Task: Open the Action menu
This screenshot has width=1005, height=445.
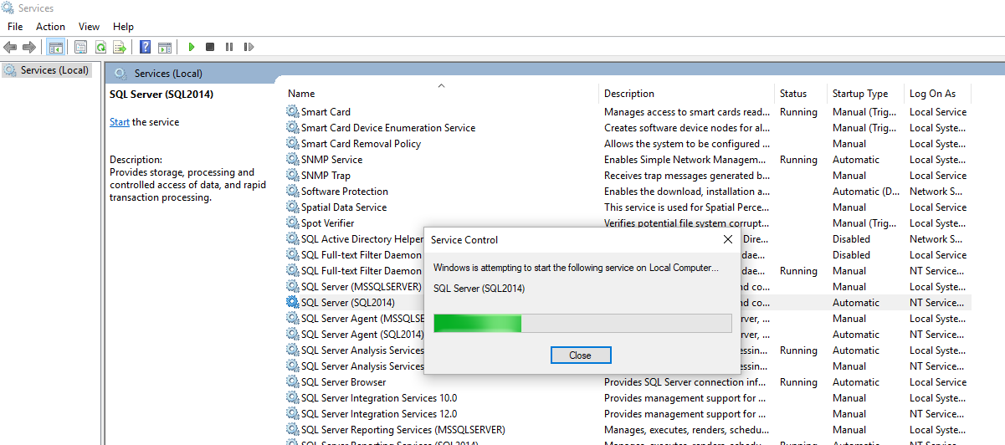Action: click(x=50, y=27)
